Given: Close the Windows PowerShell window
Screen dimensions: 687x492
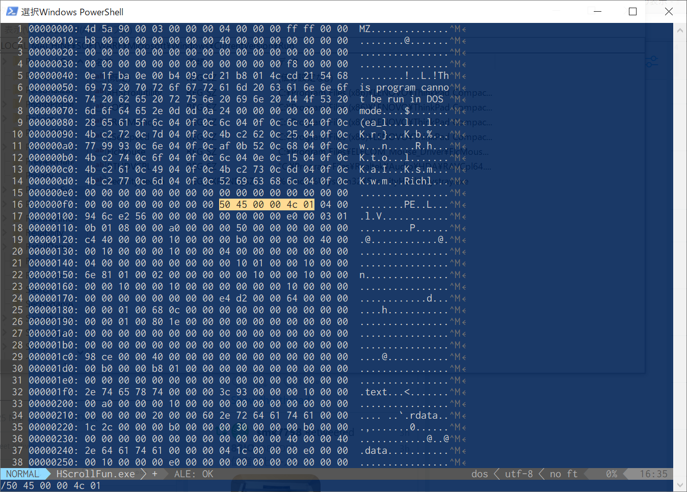Looking at the screenshot, I should (669, 12).
